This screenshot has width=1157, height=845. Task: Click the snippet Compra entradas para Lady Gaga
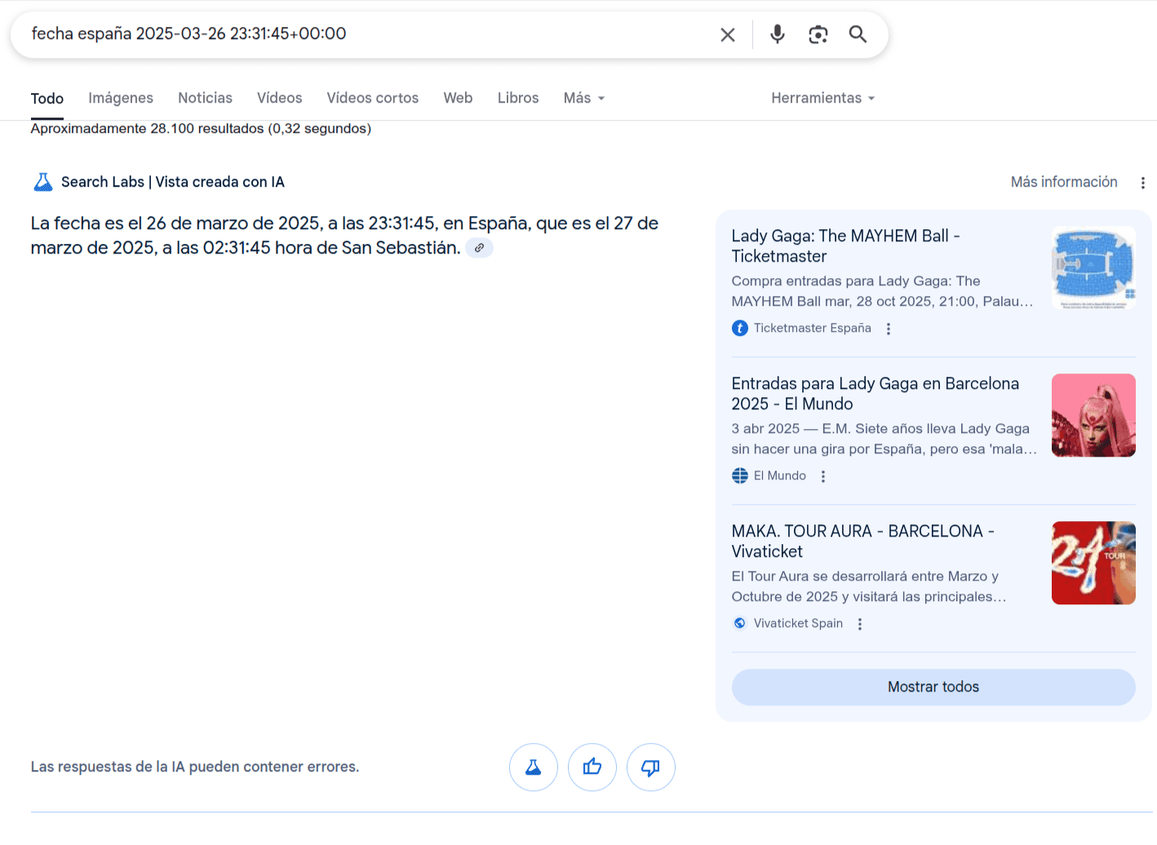883,291
